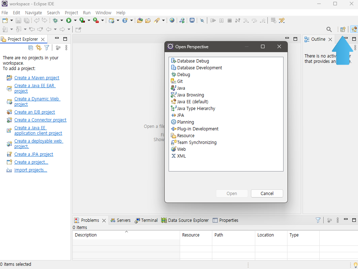Click the New wizard toolbar icon

pos(5,20)
